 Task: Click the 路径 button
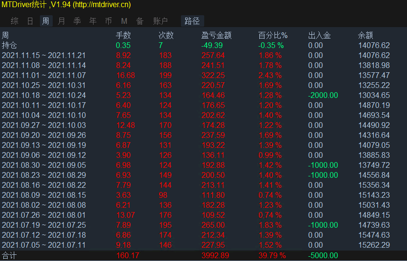click(x=192, y=21)
